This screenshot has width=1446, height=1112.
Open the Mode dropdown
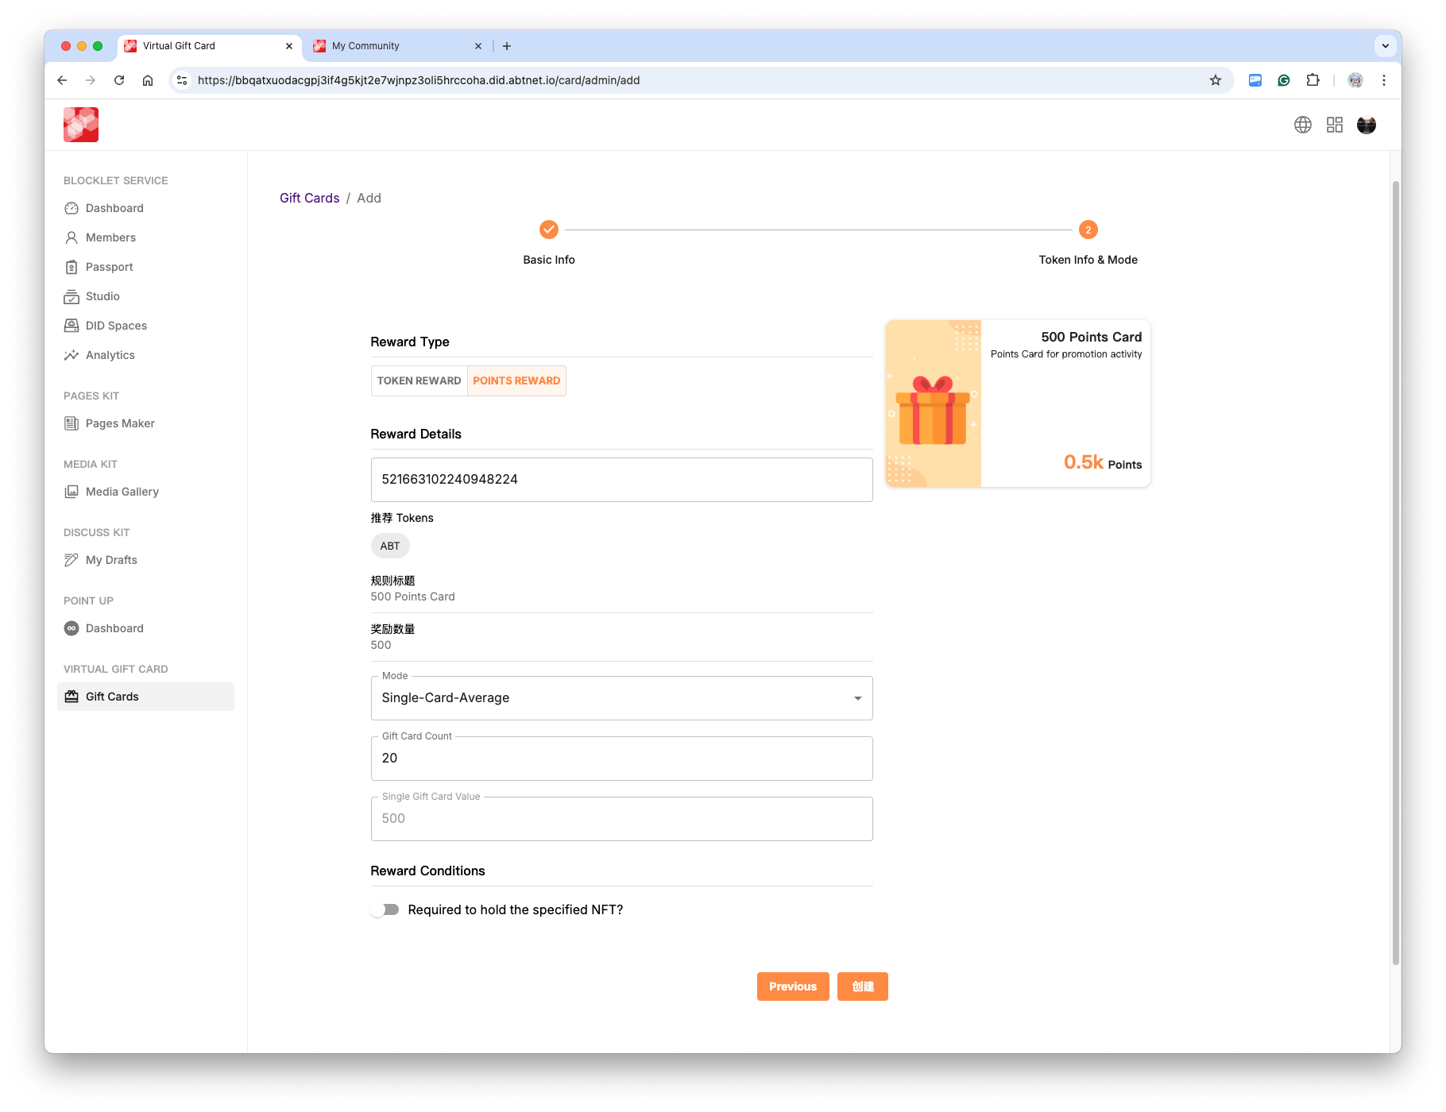pyautogui.click(x=621, y=698)
